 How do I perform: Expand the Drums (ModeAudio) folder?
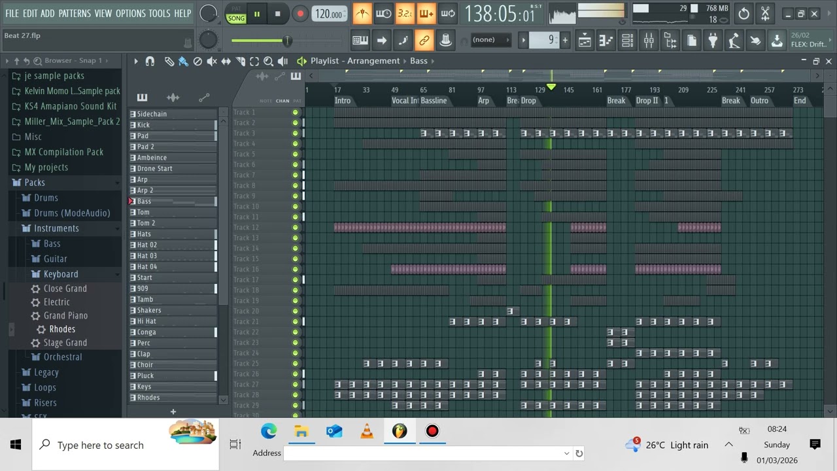72,213
